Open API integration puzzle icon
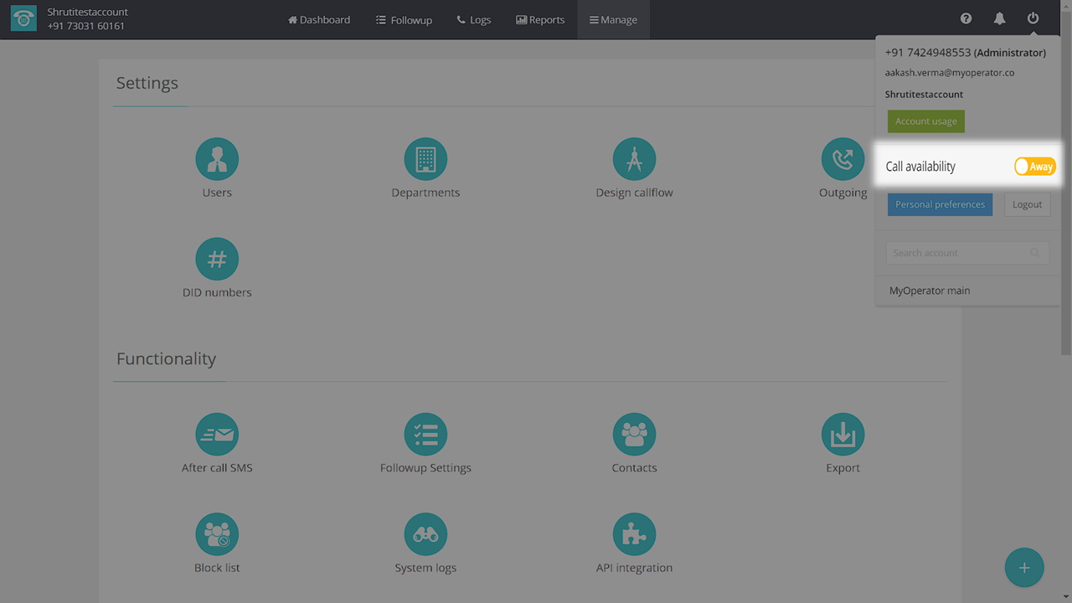Screen dimensions: 1072x603 point(634,534)
